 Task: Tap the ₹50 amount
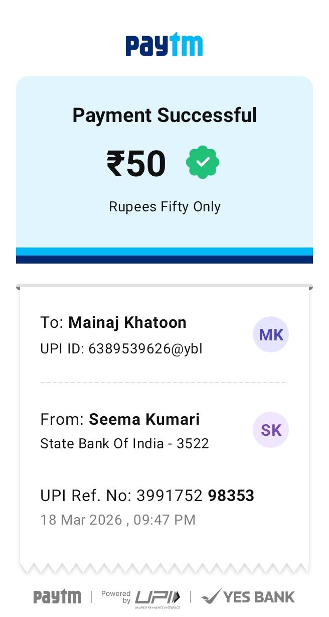click(x=136, y=164)
